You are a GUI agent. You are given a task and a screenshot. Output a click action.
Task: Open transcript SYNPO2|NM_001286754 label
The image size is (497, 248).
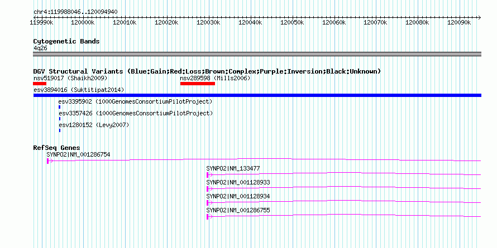(x=78, y=155)
